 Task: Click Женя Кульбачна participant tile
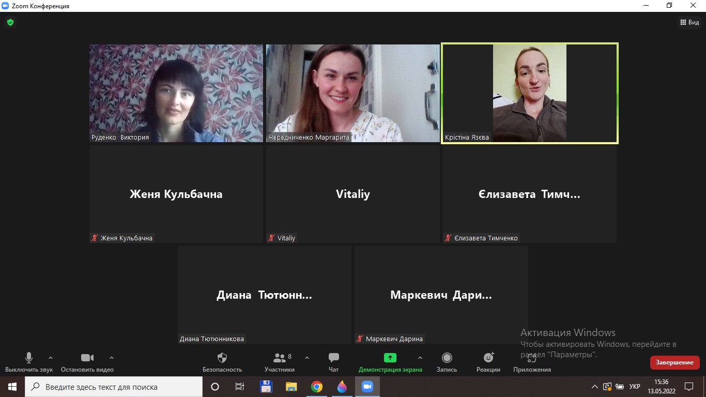pyautogui.click(x=176, y=194)
